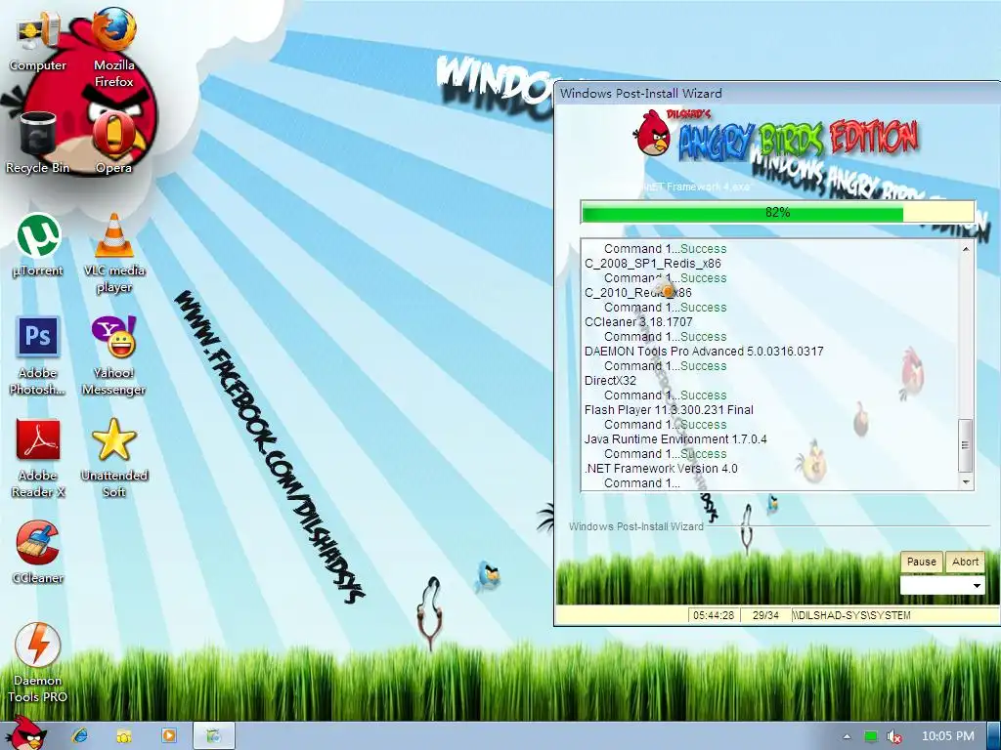Image resolution: width=1001 pixels, height=750 pixels.
Task: Select the .NET Framework Version 4.0 entry
Action: tap(661, 469)
